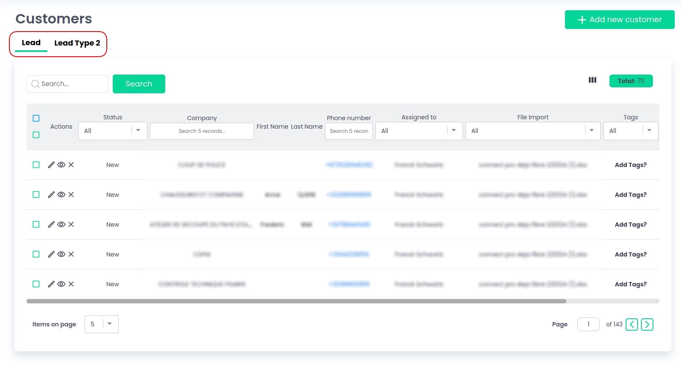Switch to the Lead Type 2 tab

tap(77, 43)
